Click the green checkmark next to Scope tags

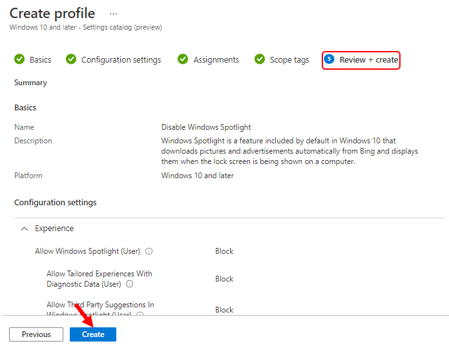click(260, 59)
